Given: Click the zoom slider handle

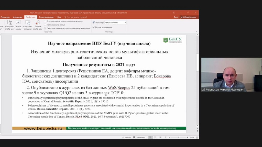Looking at the screenshot, I should pos(179,137).
